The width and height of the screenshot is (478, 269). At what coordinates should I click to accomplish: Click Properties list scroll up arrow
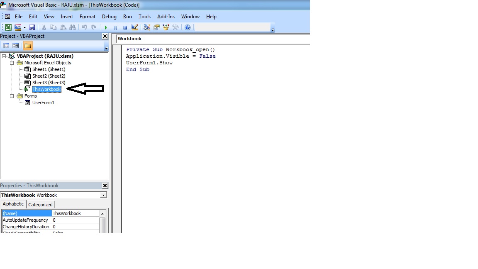103,213
